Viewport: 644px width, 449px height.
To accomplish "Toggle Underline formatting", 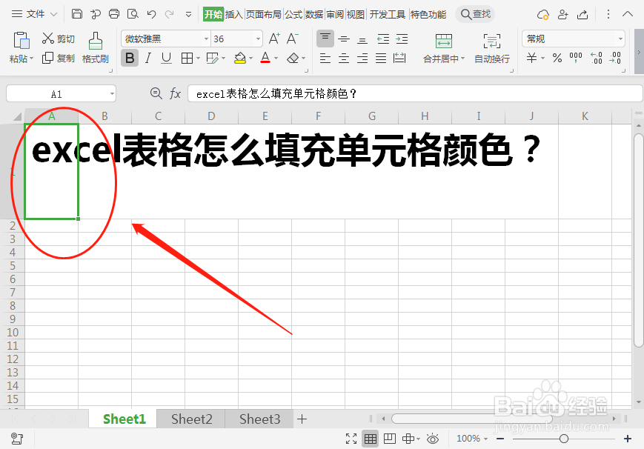I will tap(166, 59).
